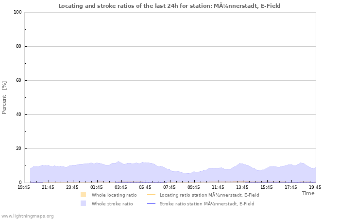Click the blue Stroke ratio station line marker

coord(152,203)
